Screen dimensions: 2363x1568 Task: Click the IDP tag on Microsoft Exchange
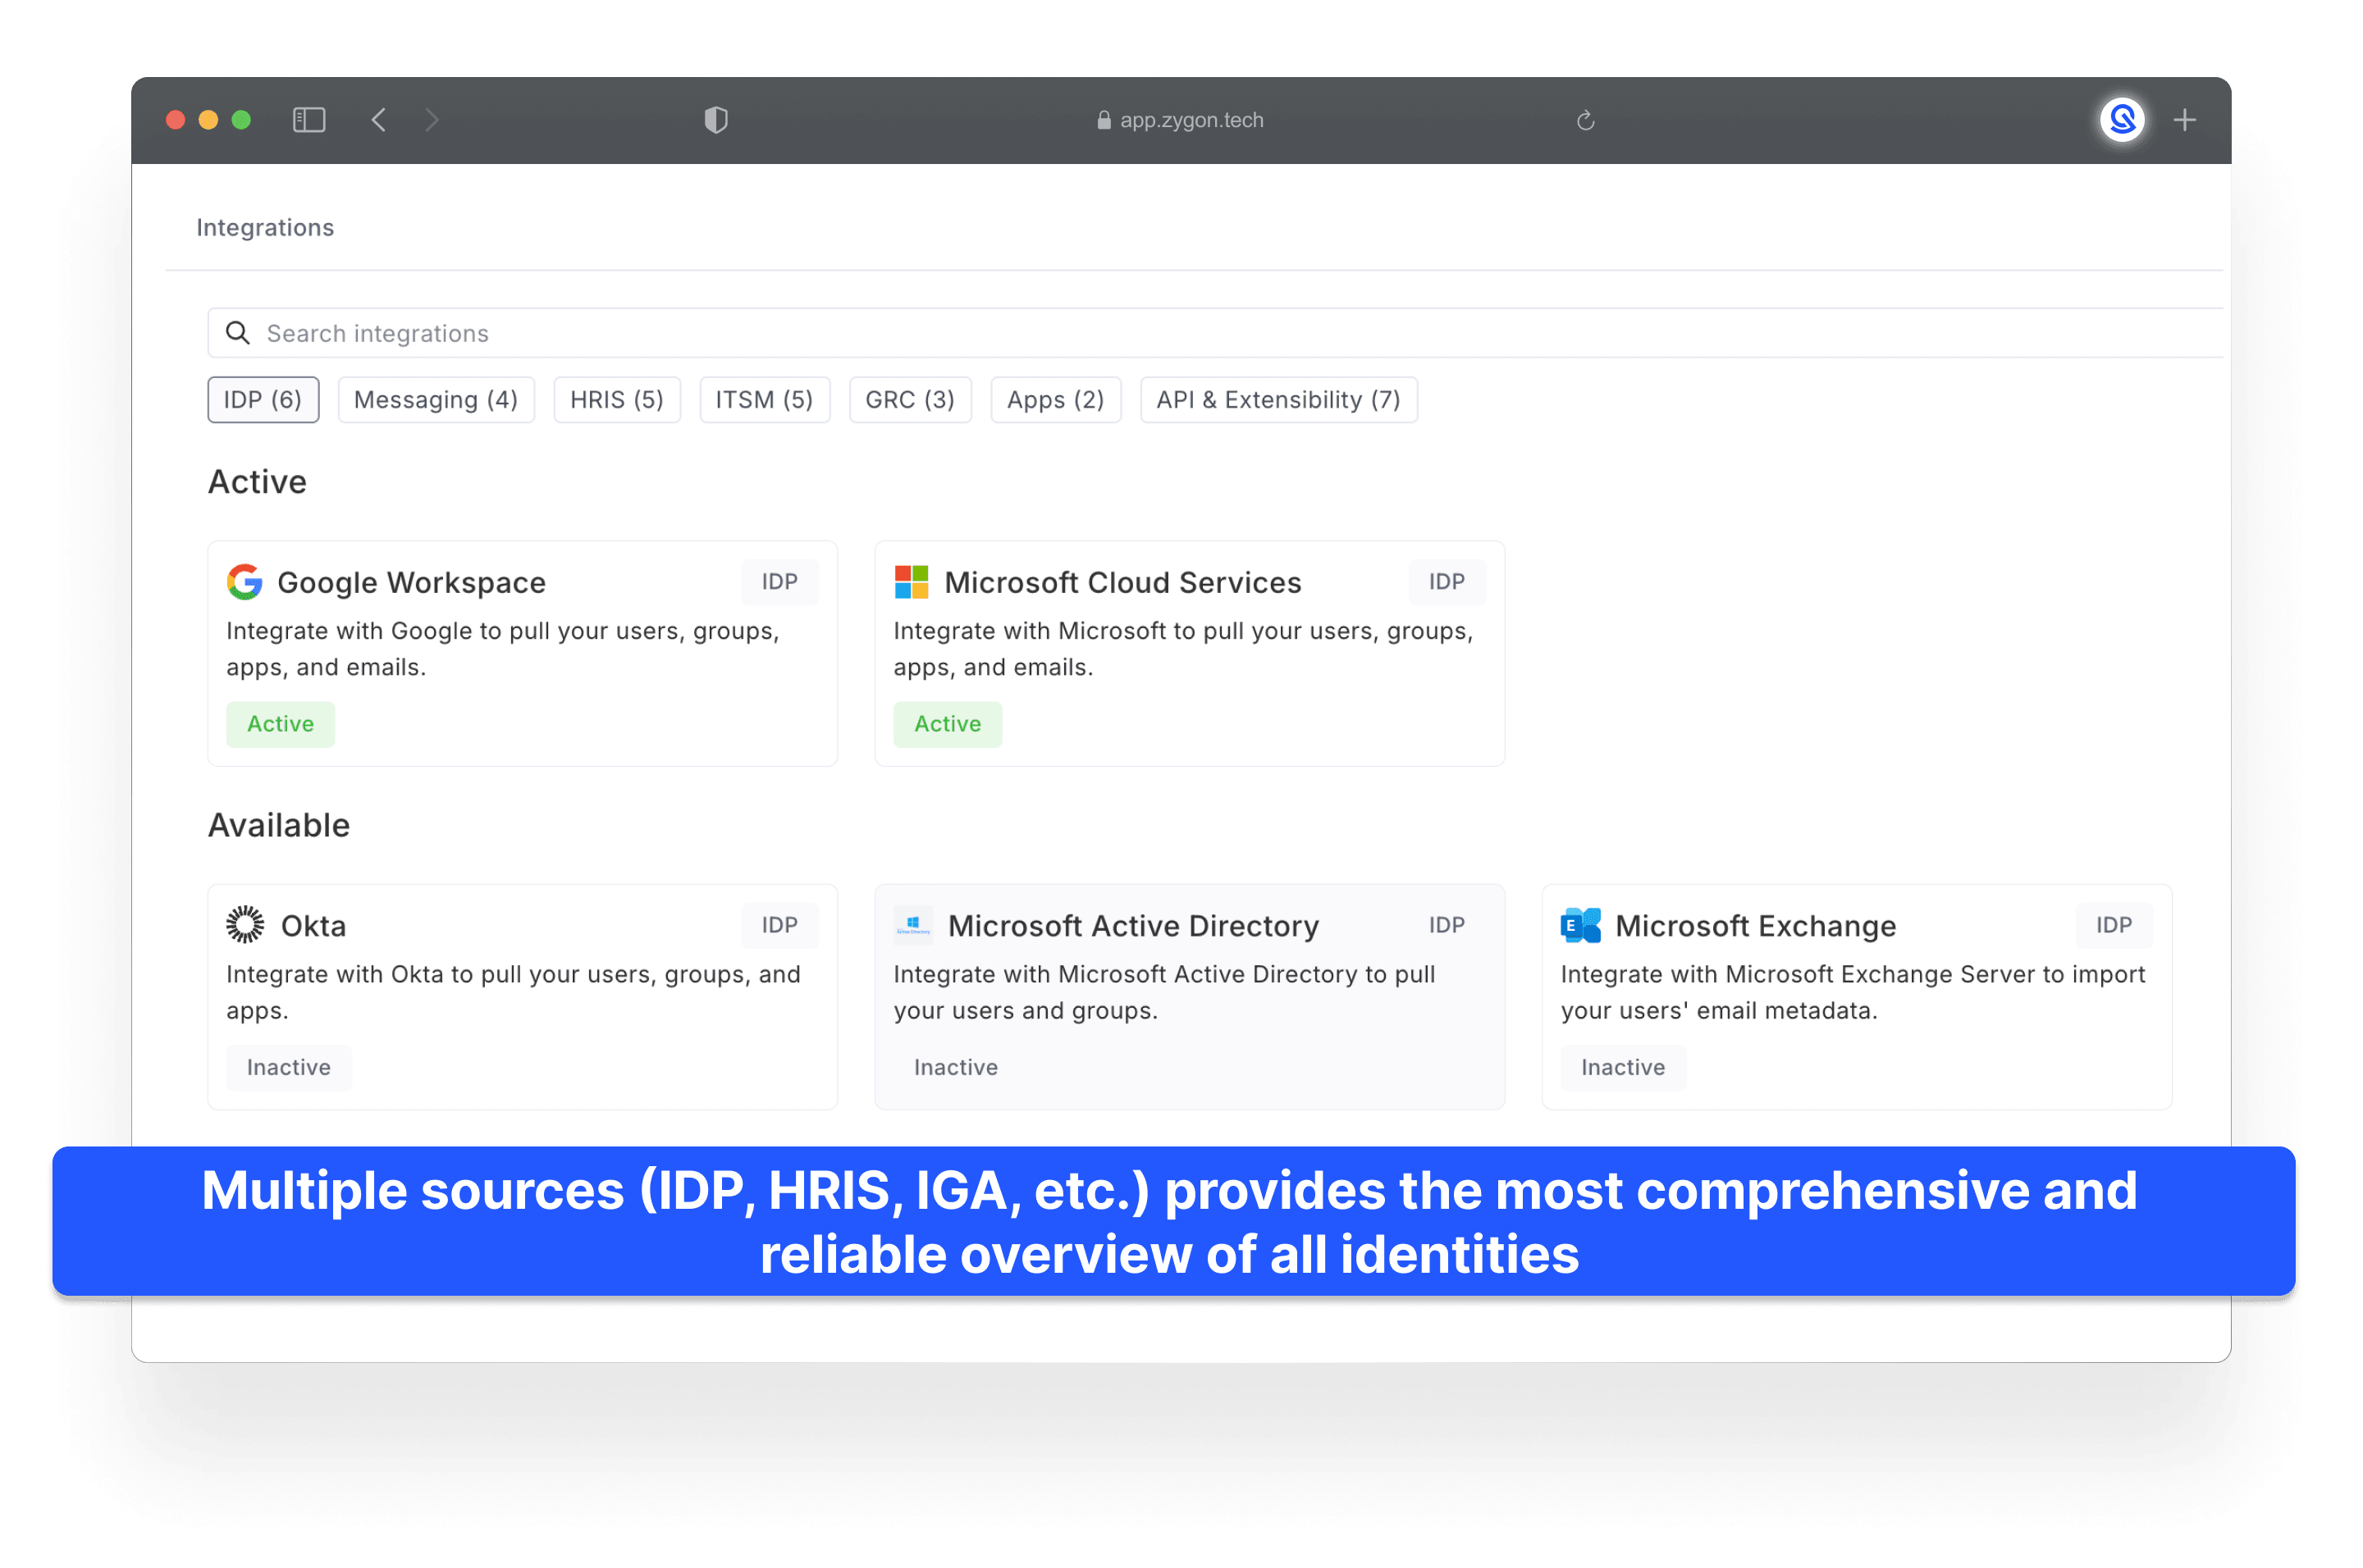tap(2114, 925)
